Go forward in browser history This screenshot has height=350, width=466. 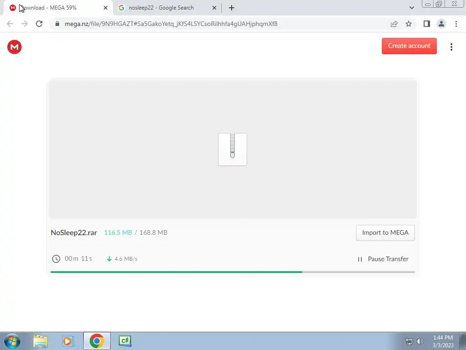(x=25, y=24)
